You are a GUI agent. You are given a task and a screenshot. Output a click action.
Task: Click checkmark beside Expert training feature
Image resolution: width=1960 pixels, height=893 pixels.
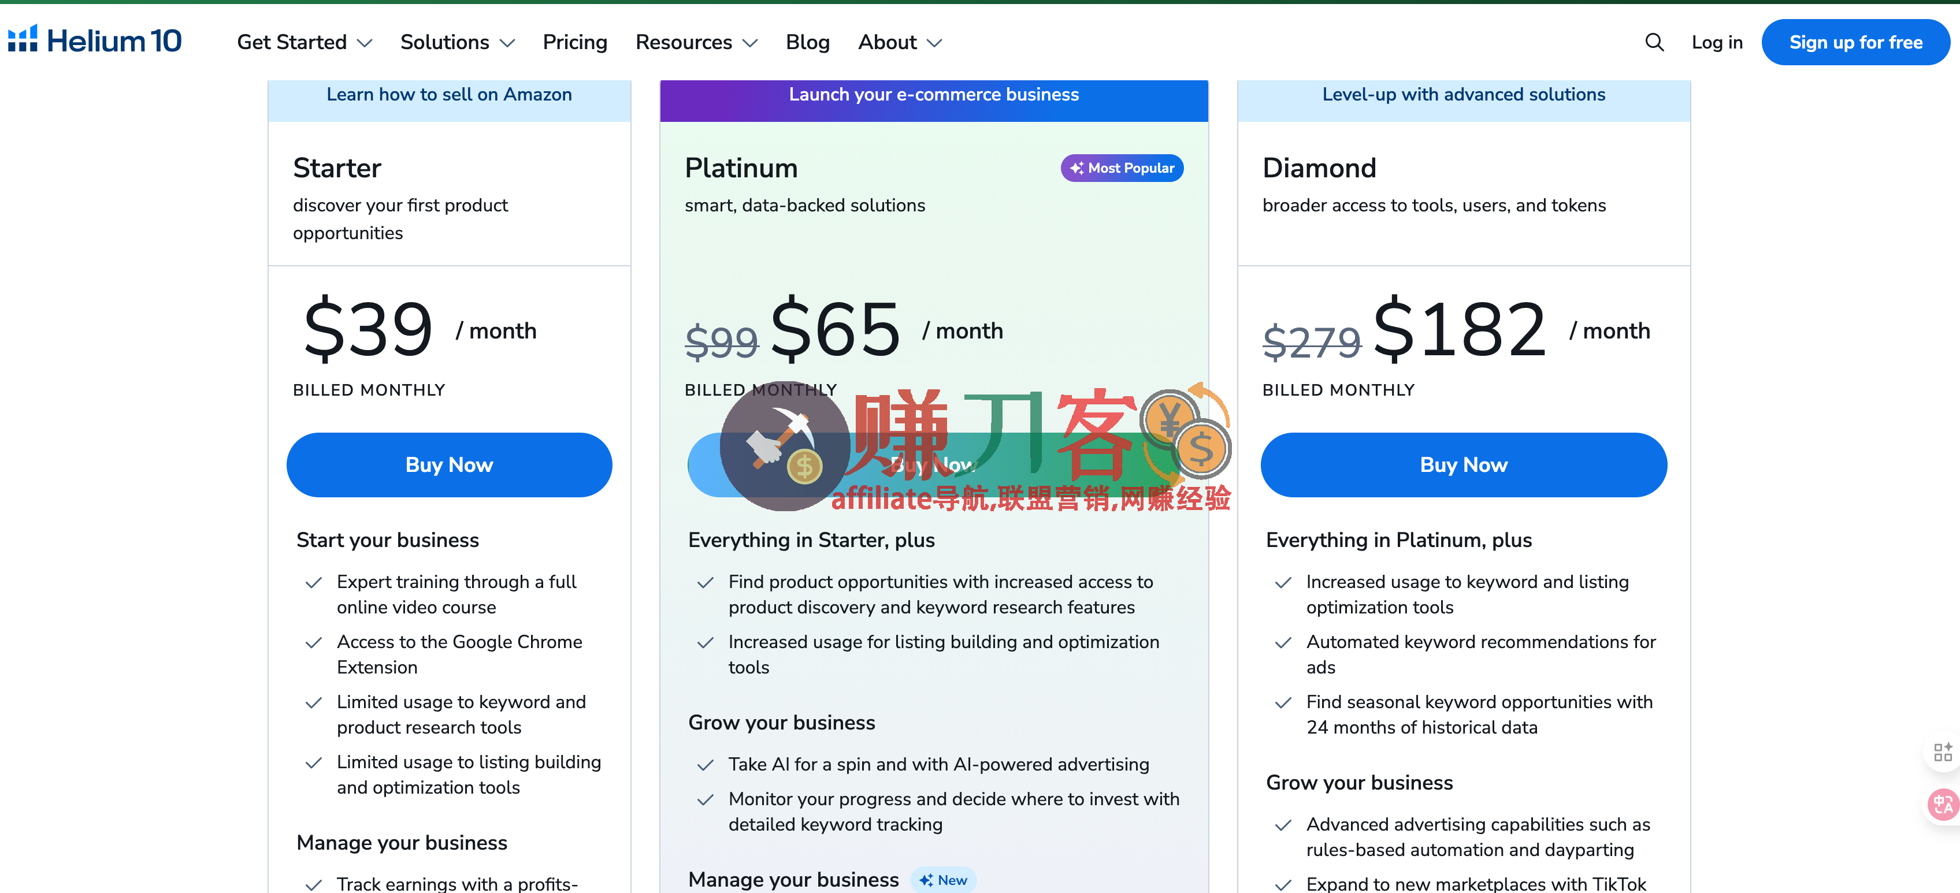click(x=314, y=583)
